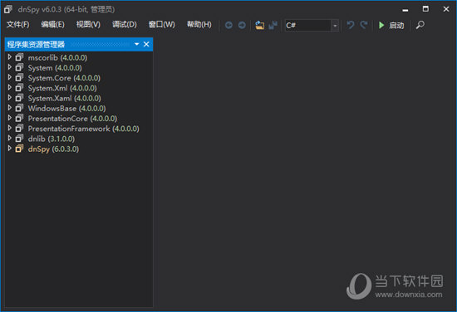
Task: Select mscorlib (4.0.0.0) in the tree
Action: (57, 58)
